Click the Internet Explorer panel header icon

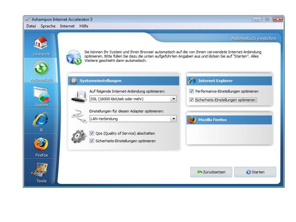(192, 81)
